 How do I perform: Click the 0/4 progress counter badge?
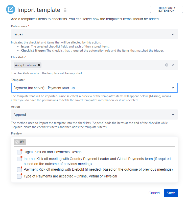coord(20,142)
